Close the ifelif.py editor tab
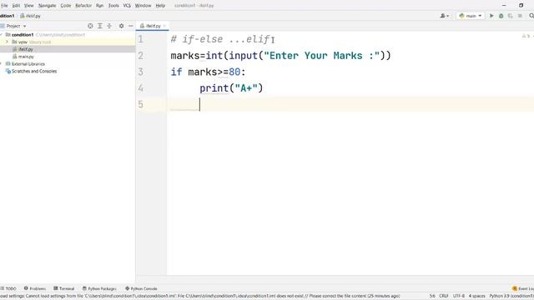 164,26
